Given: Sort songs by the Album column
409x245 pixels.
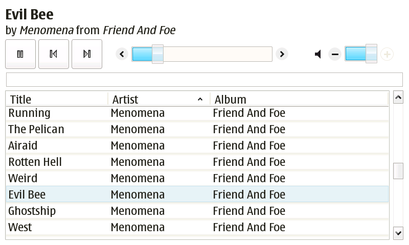Looking at the screenshot, I should point(299,100).
